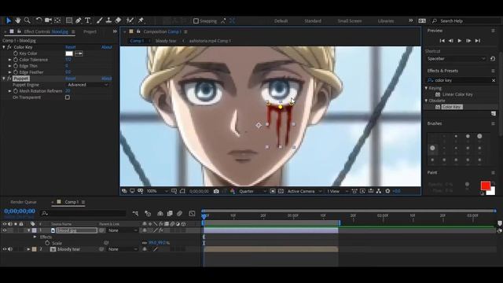Select the Pen tool
Image resolution: width=503 pixels, height=283 pixels.
pyautogui.click(x=79, y=20)
